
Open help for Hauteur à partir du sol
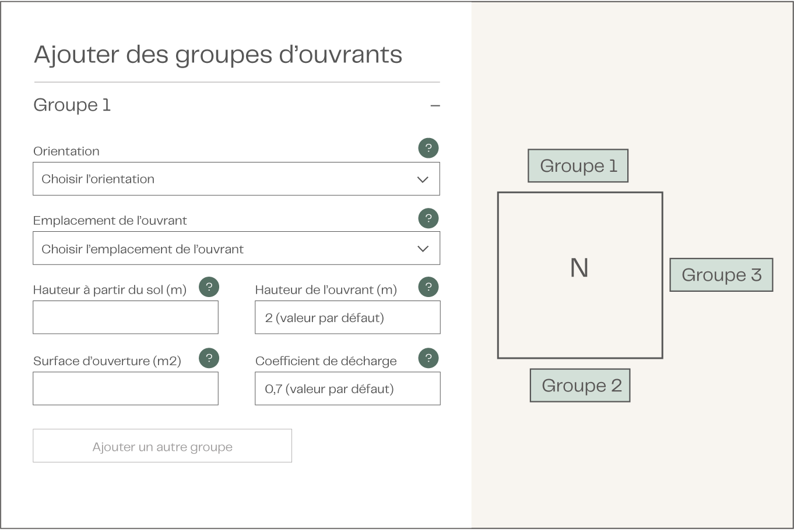209,287
